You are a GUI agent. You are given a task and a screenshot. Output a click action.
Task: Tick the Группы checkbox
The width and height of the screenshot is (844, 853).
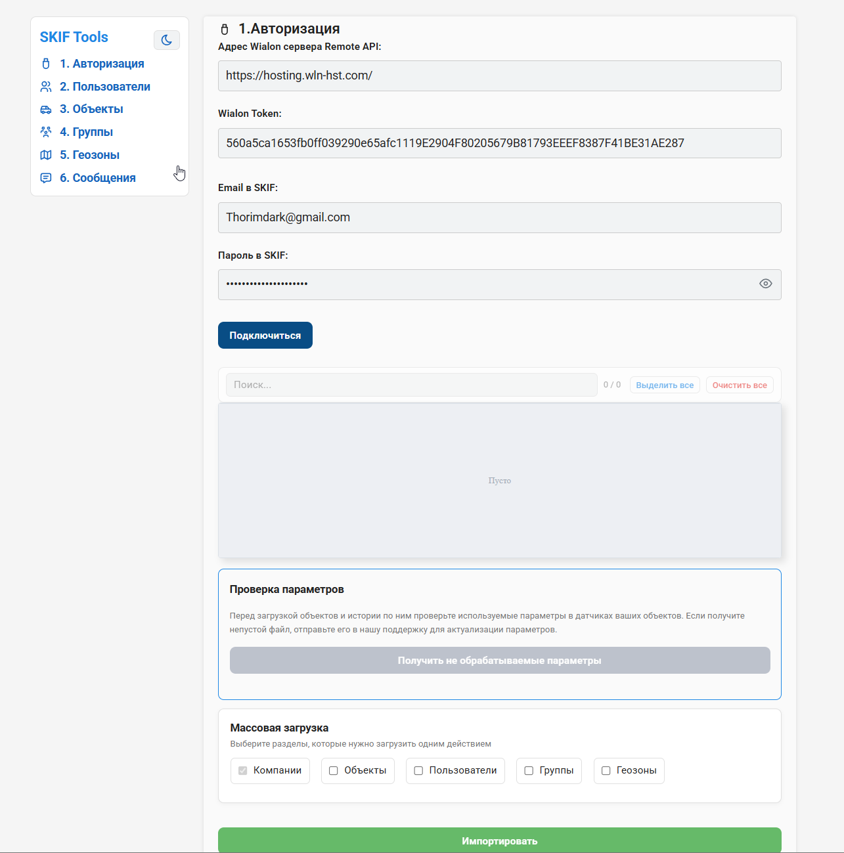point(529,771)
